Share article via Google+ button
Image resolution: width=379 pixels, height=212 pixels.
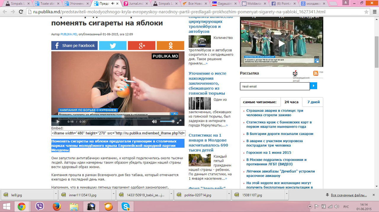pyautogui.click(x=142, y=45)
